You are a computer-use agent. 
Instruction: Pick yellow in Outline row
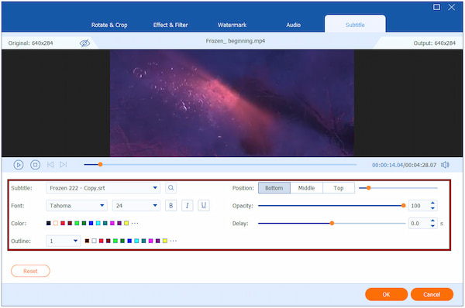[165, 241]
